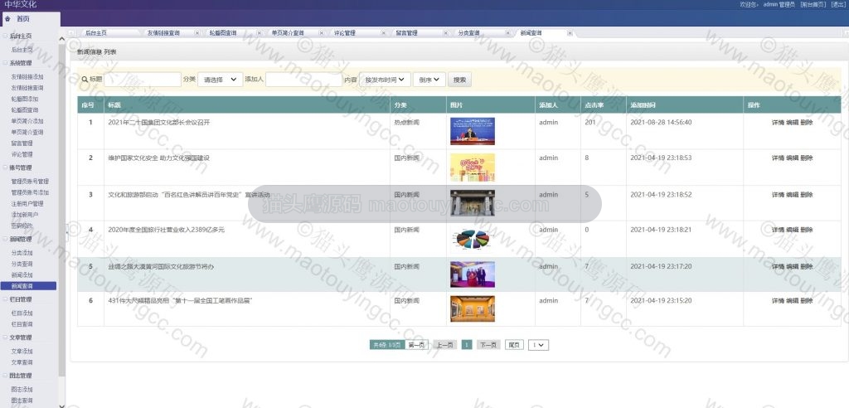The height and width of the screenshot is (408, 849).
Task: Open 文章查询 in sidebar
Action: point(22,362)
